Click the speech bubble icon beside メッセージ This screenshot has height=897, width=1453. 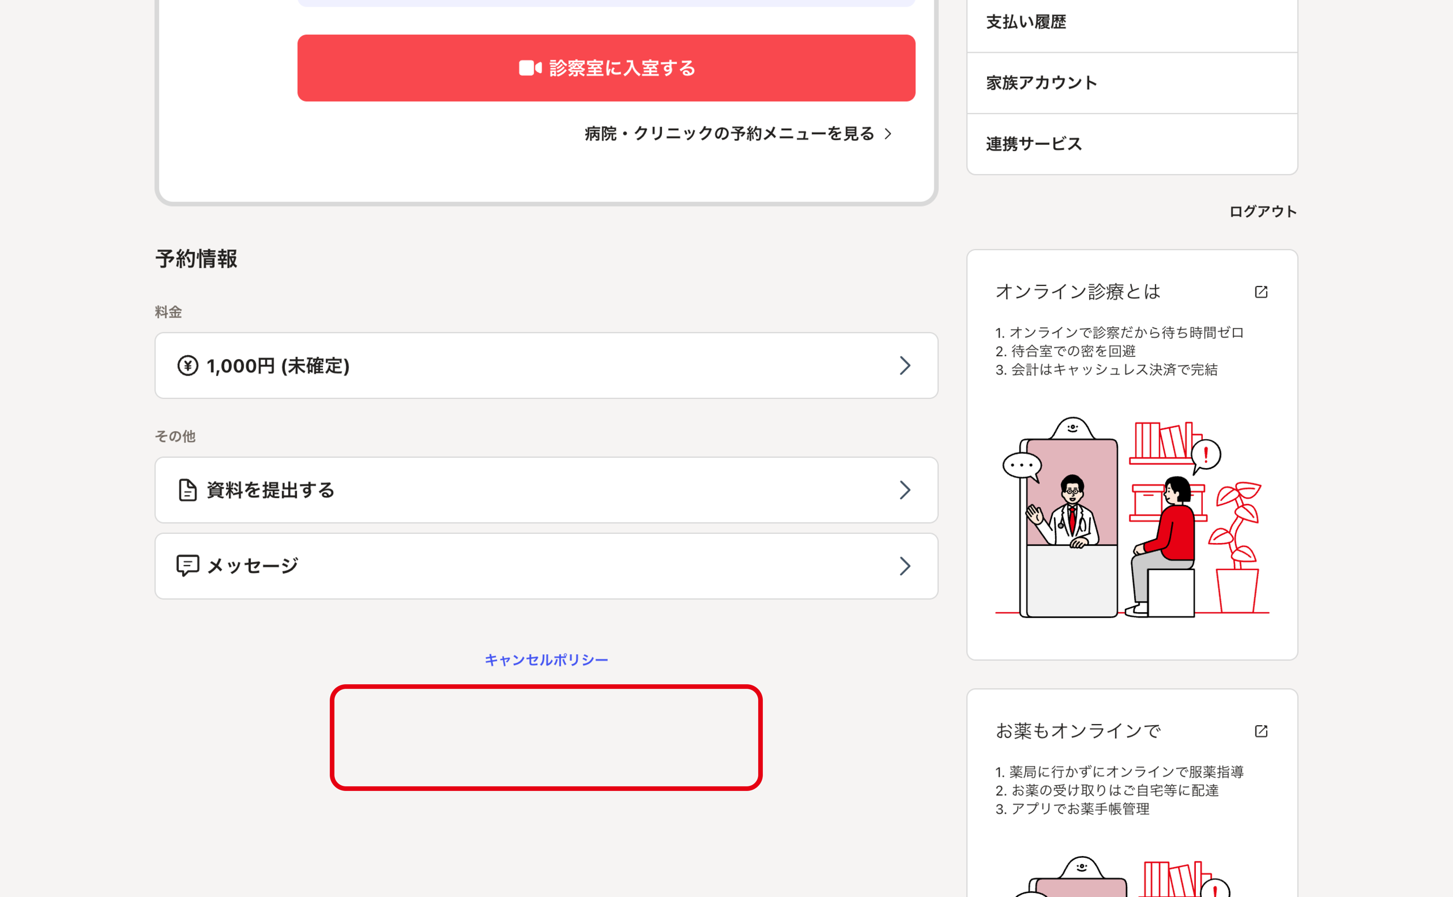tap(187, 565)
